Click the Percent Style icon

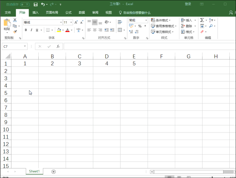(x=140, y=26)
